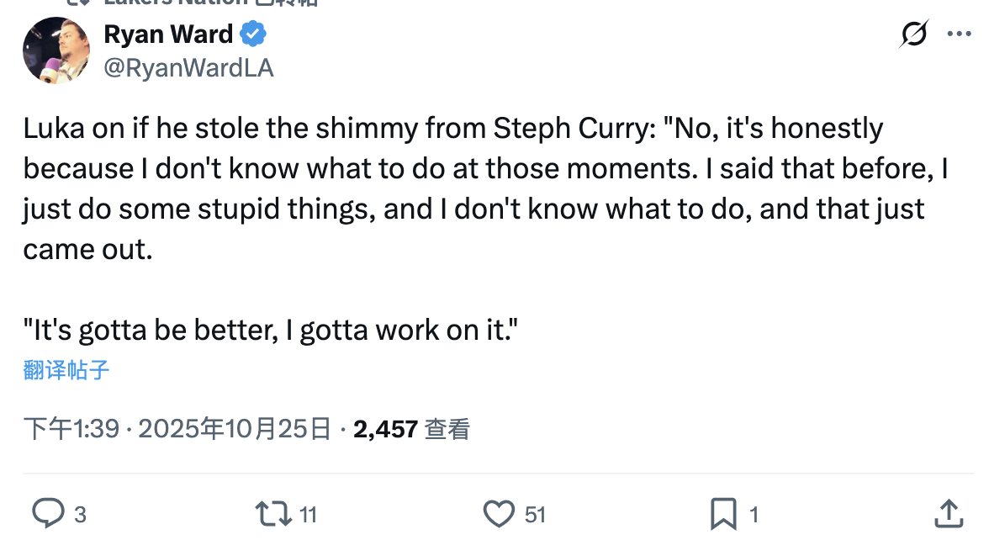Open the three-dot more options menu

(960, 34)
